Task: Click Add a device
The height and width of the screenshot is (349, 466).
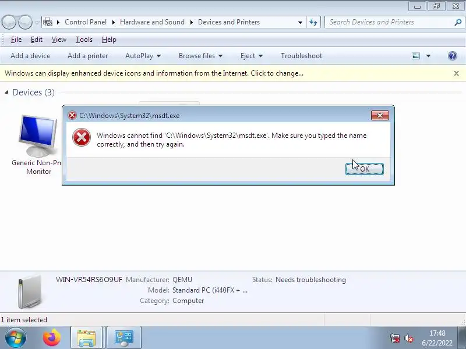Action: (x=30, y=56)
